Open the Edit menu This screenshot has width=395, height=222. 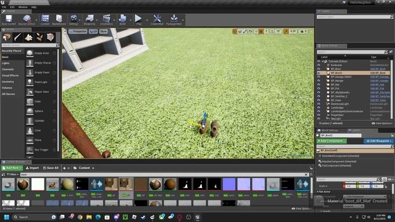pyautogui.click(x=12, y=7)
